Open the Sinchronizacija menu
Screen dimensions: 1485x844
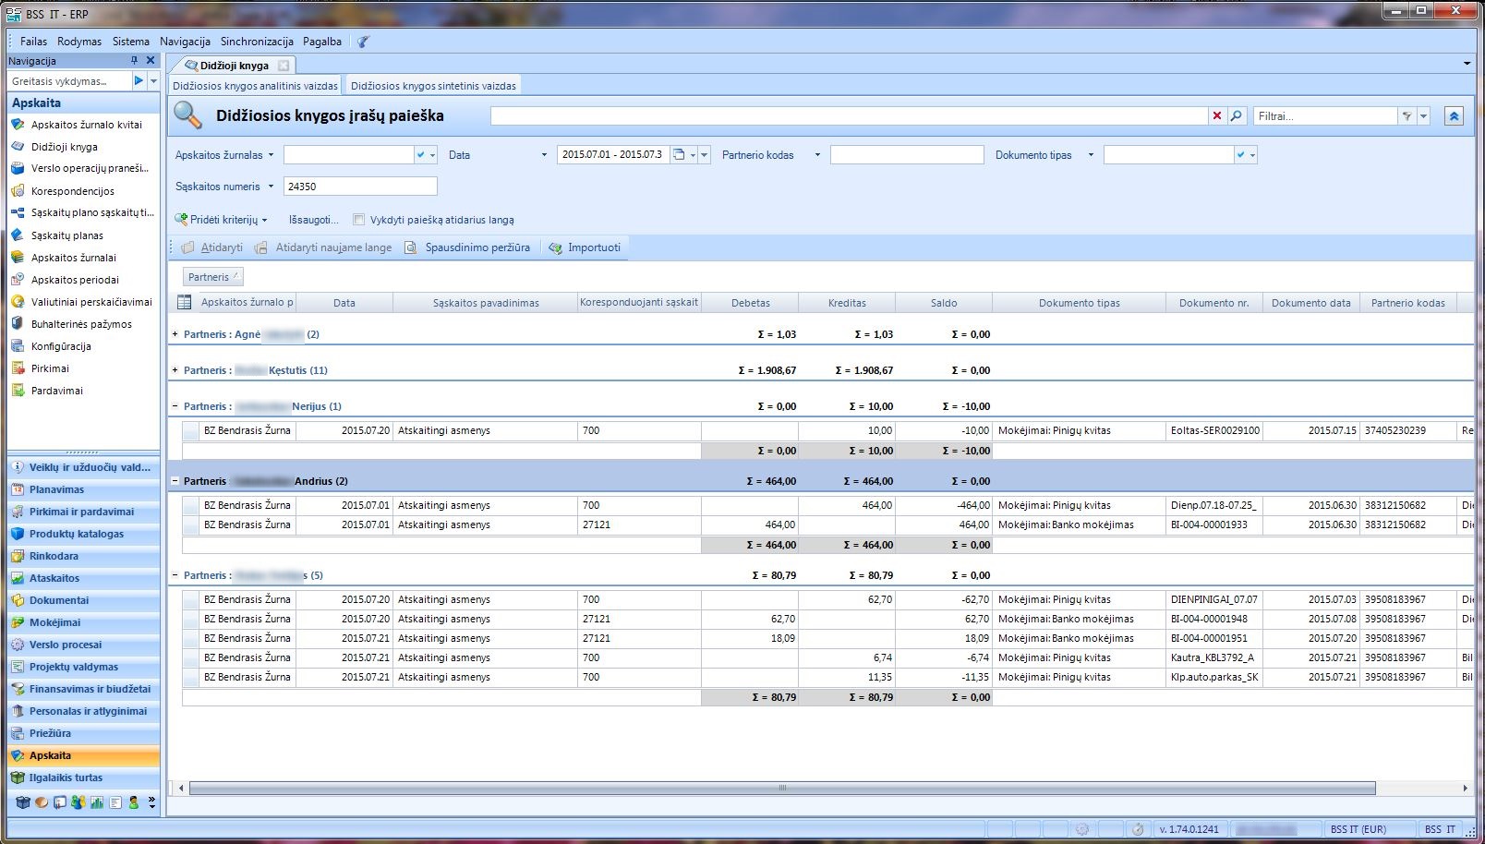click(255, 42)
